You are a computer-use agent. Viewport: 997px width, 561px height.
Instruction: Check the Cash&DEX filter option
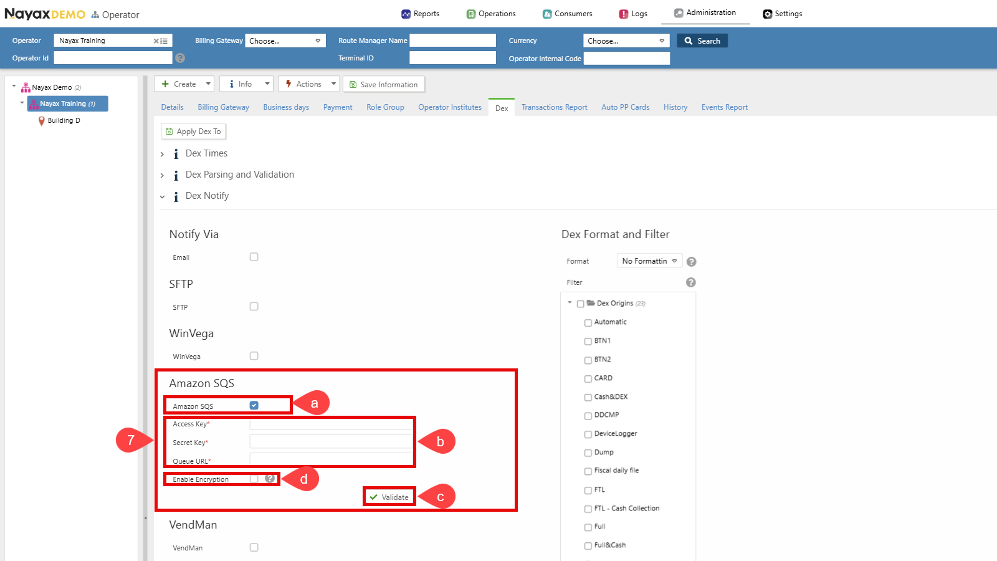point(588,397)
